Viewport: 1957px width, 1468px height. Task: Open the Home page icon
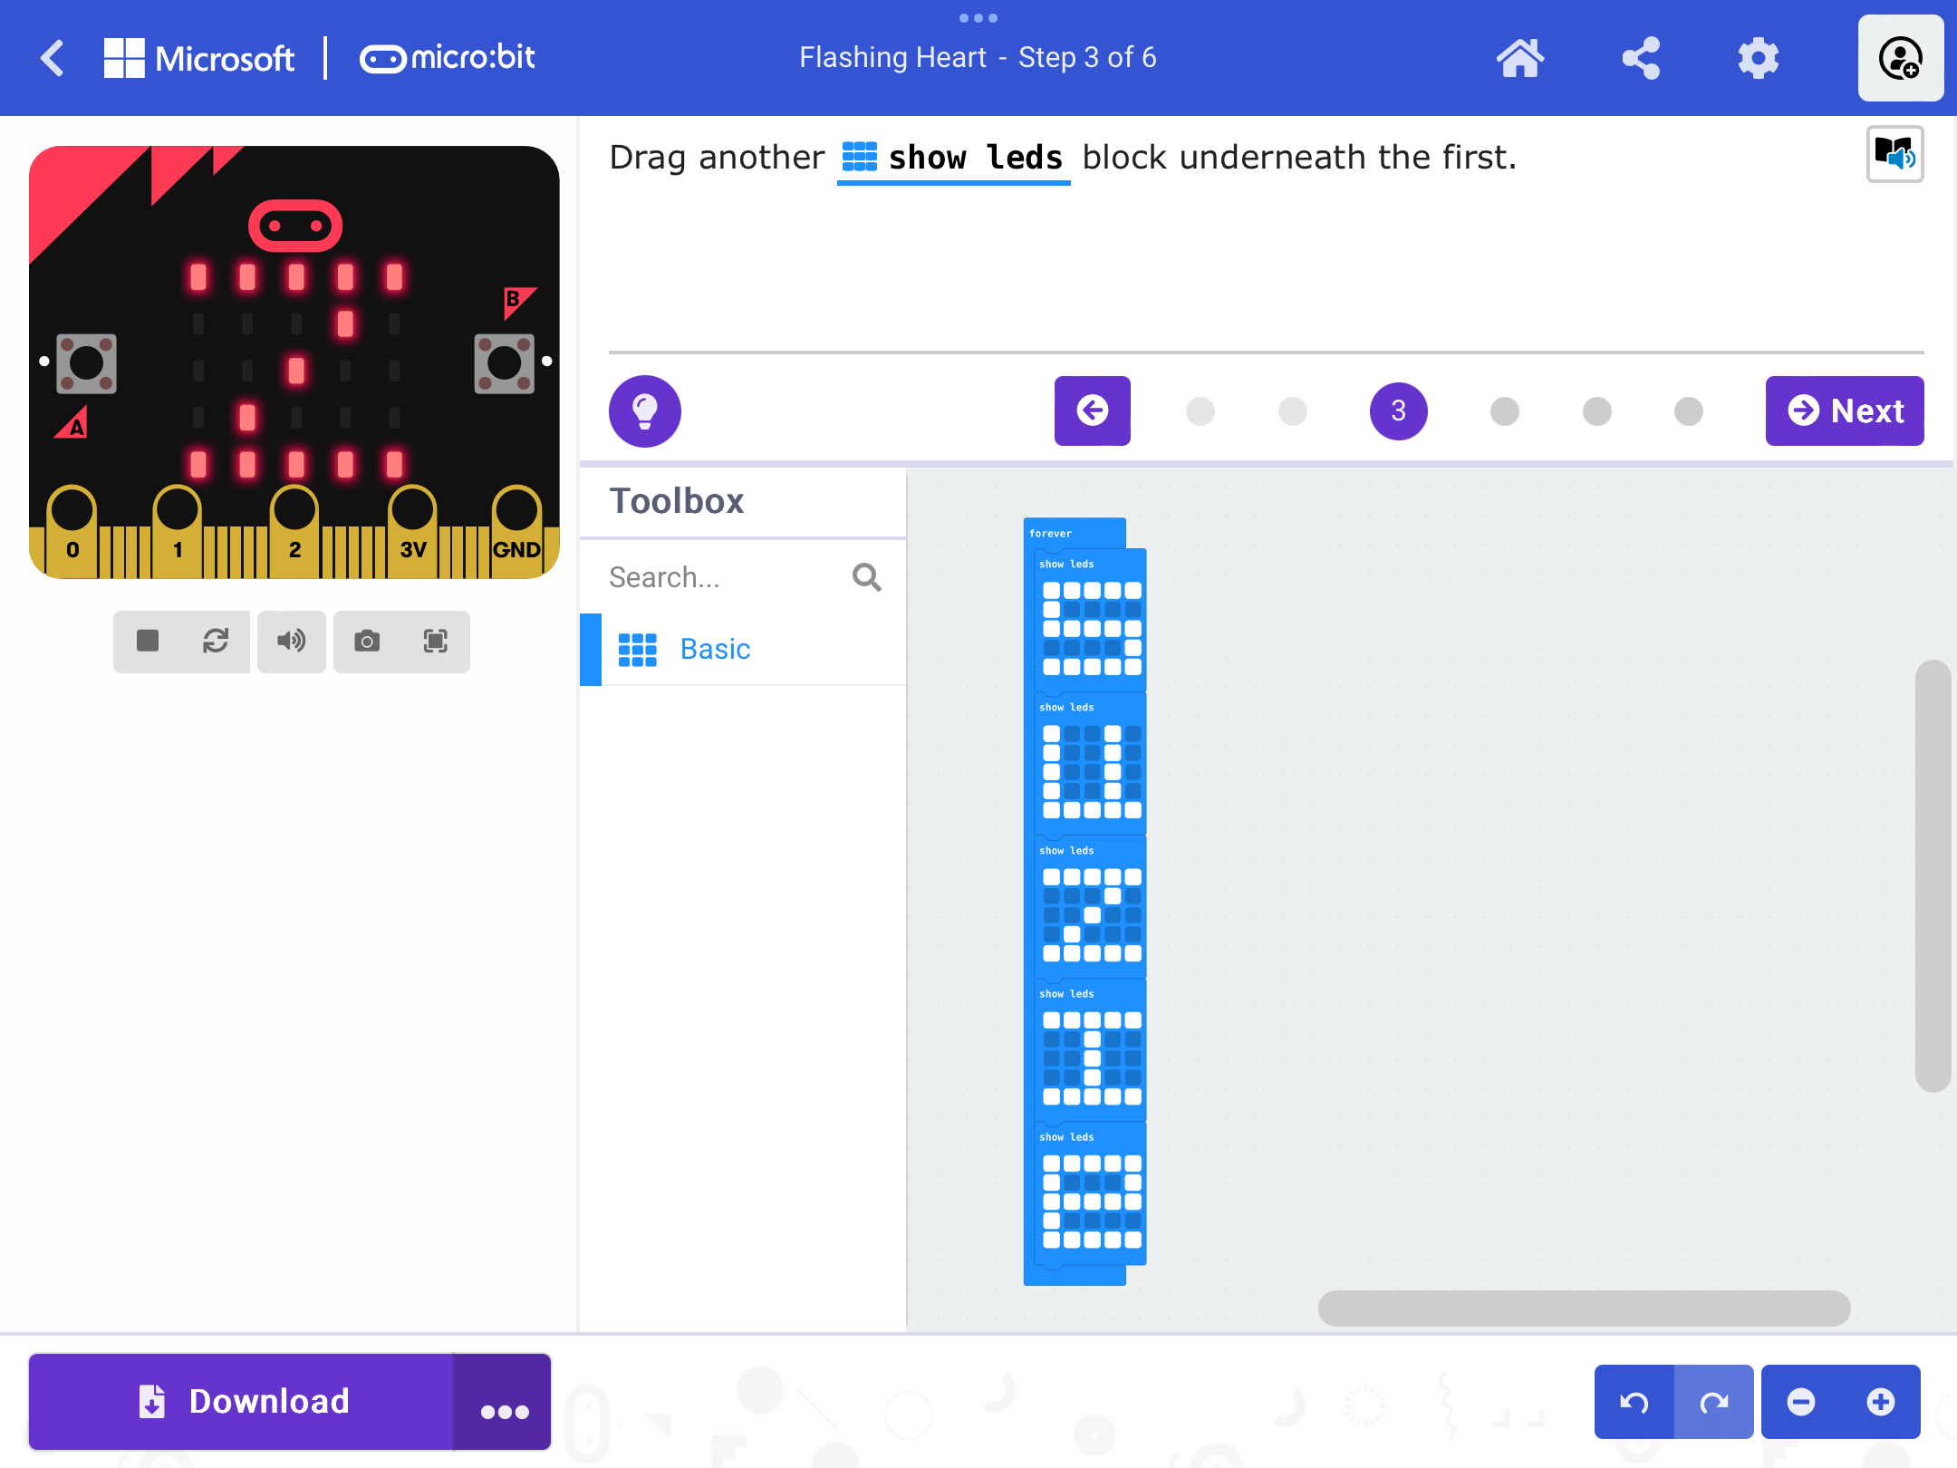pyautogui.click(x=1520, y=58)
